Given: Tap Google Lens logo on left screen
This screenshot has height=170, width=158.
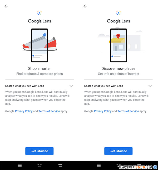Looking at the screenshot, I should tap(39, 13).
